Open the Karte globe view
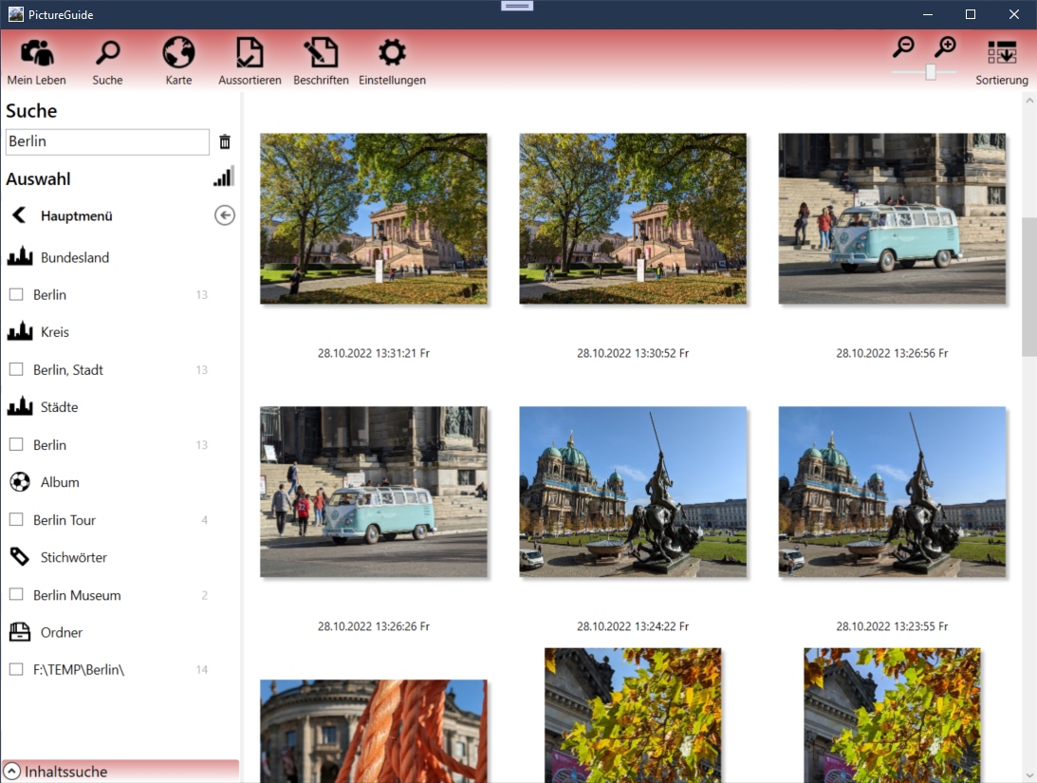 (178, 62)
